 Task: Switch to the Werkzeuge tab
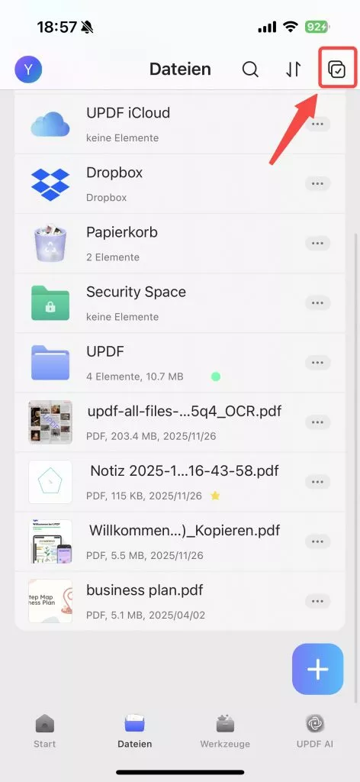pos(225,731)
